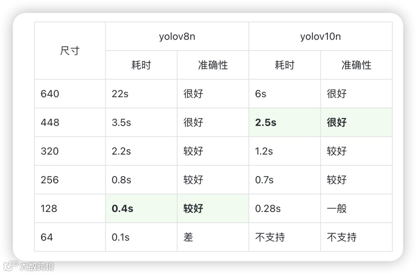Click the 耗时 subheader under yolov8n
The image size is (416, 274).
pos(141,65)
